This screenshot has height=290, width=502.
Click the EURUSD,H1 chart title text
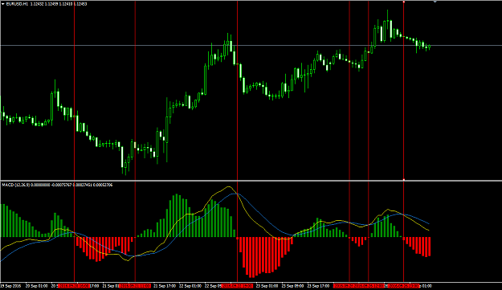pos(17,4)
